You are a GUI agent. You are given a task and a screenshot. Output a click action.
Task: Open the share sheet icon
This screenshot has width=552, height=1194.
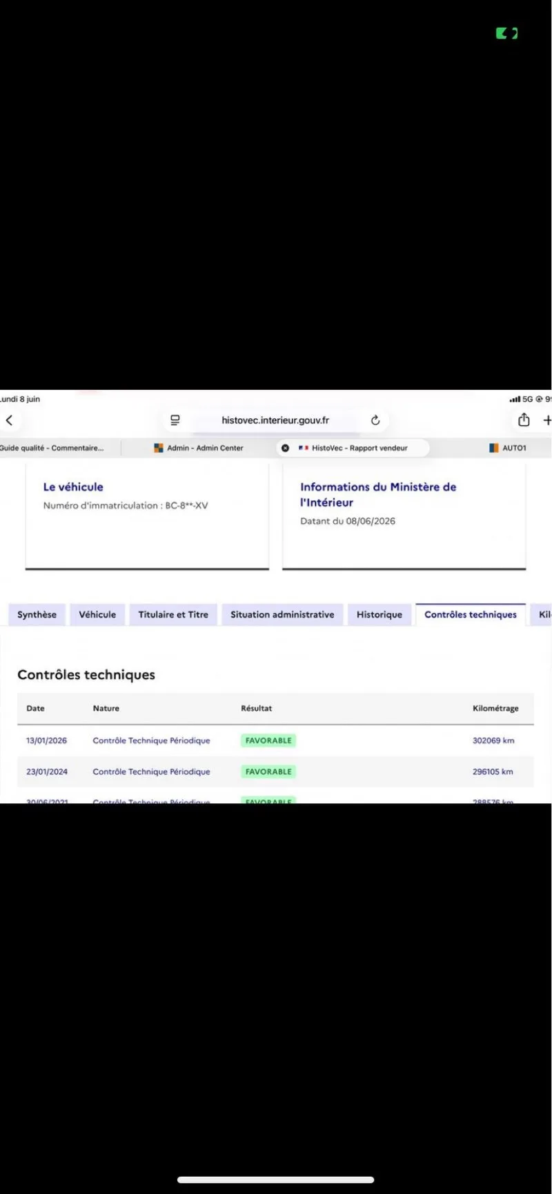(x=524, y=420)
